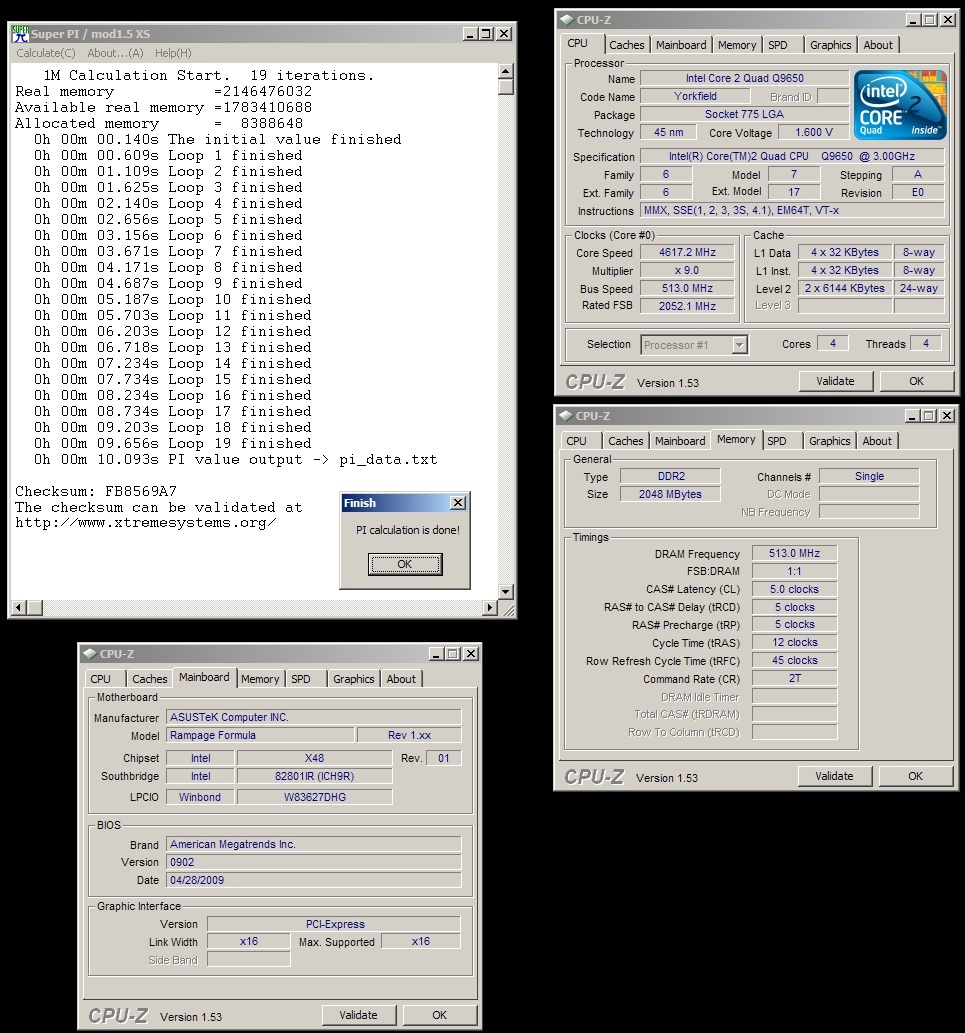This screenshot has height=1033, width=965.
Task: Click Validate in the CPU tab window
Action: tap(835, 381)
